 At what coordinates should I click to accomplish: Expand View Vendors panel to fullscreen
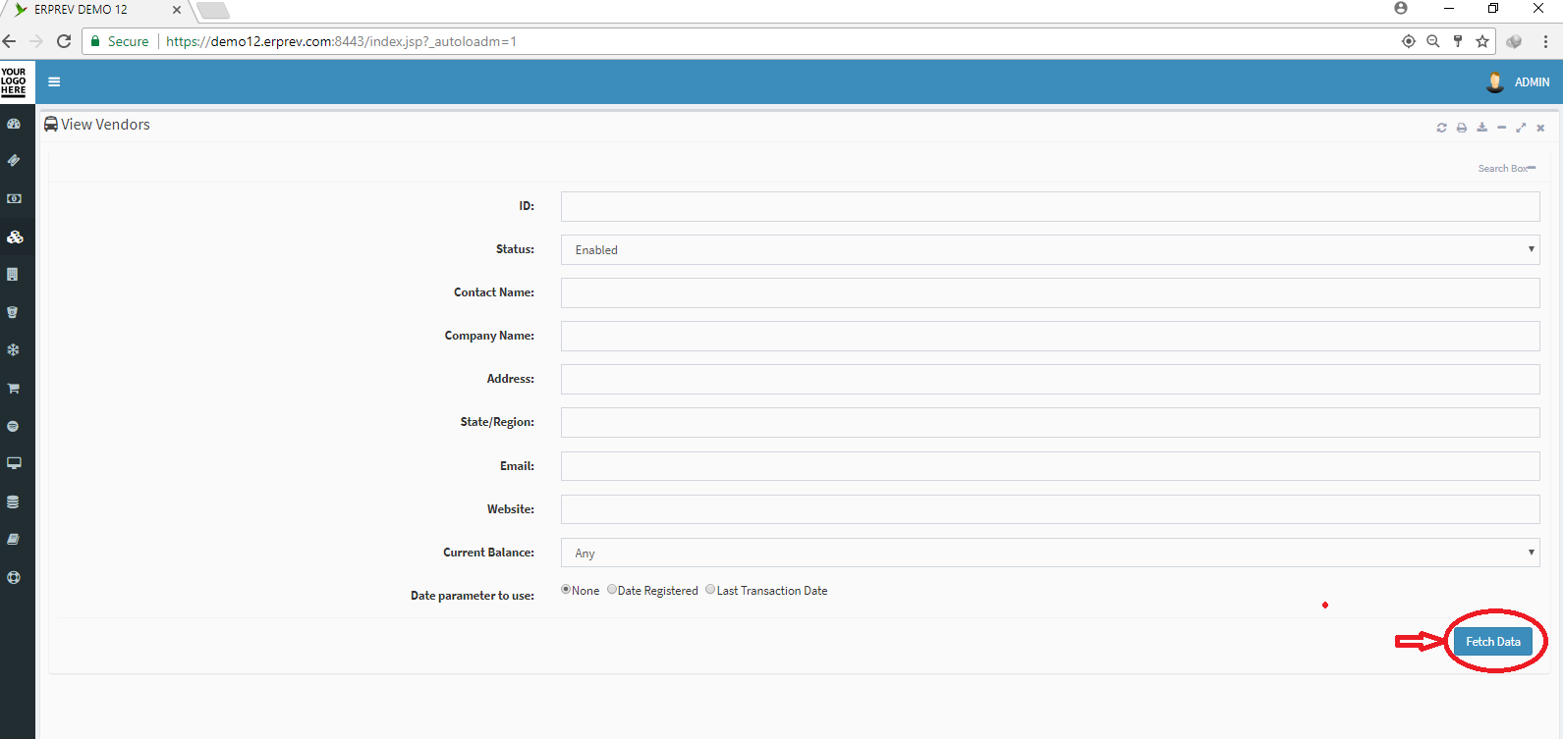click(1521, 128)
